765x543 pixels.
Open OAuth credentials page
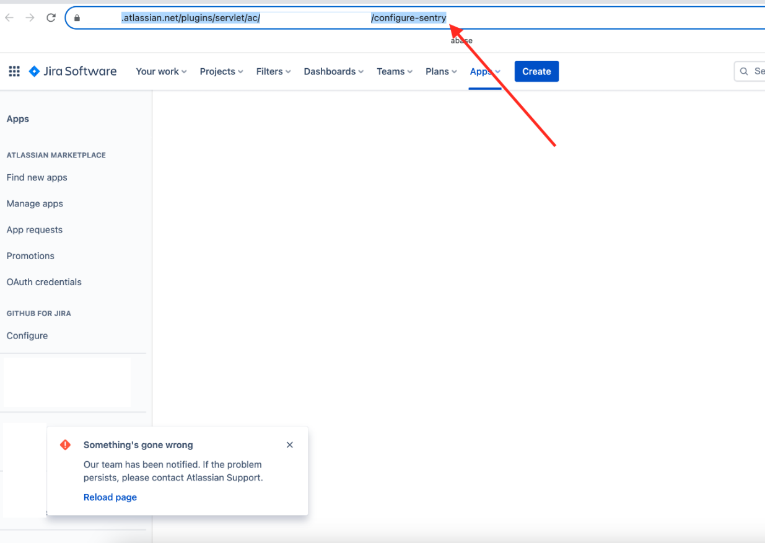click(44, 281)
